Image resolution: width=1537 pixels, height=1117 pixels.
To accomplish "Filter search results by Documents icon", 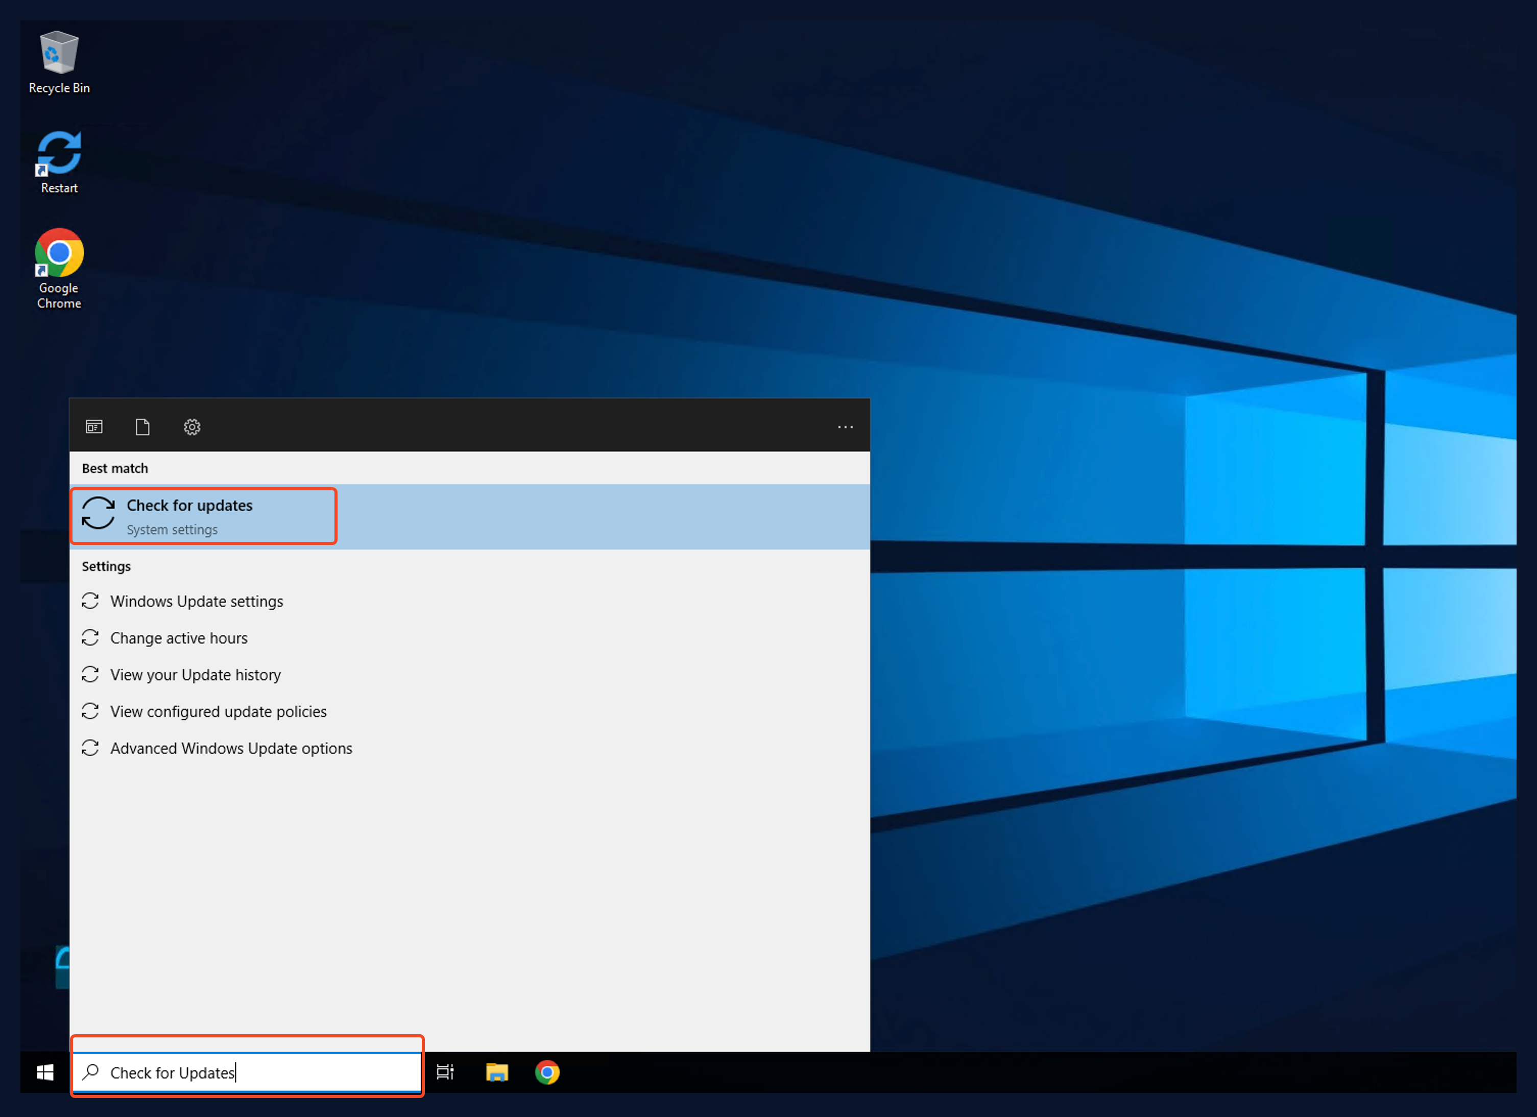I will pos(142,427).
